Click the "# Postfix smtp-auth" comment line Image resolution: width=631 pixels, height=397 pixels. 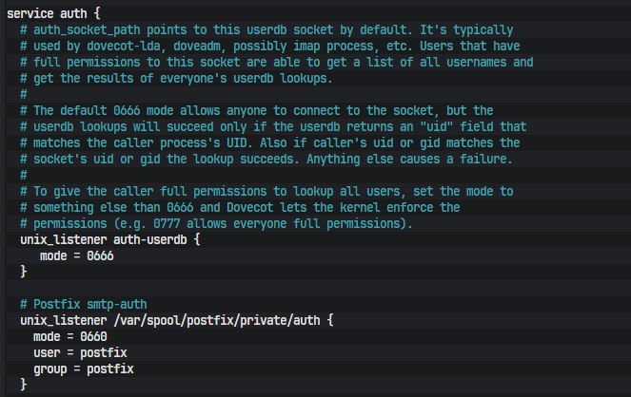click(x=84, y=304)
